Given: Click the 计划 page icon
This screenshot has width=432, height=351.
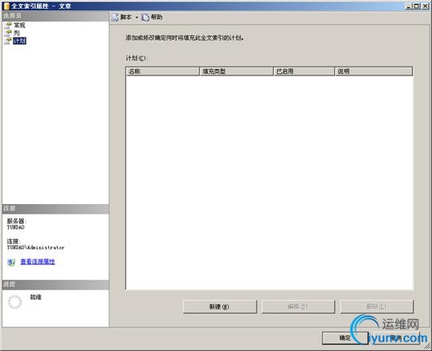Looking at the screenshot, I should point(8,41).
